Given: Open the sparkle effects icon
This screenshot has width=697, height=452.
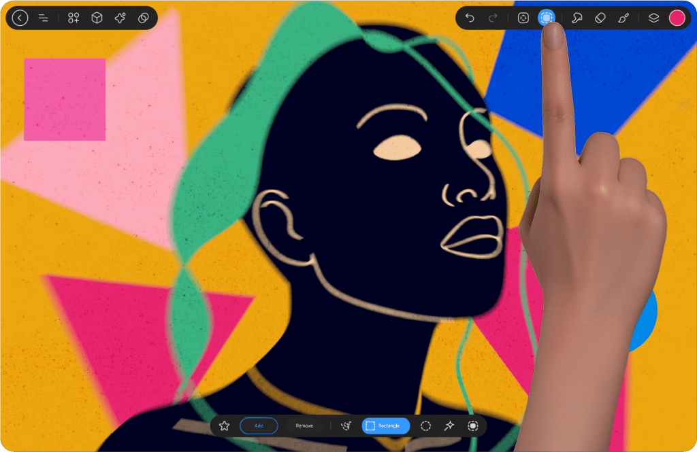Looking at the screenshot, I should [x=120, y=18].
